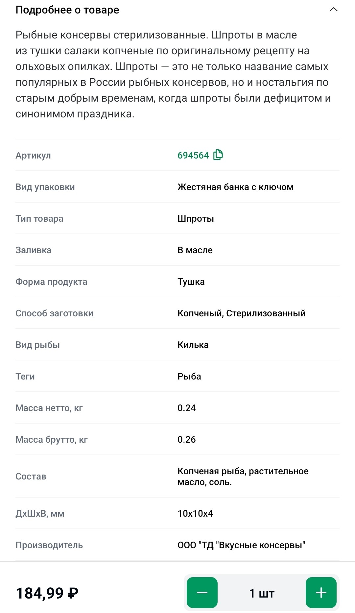Tap the dimensions value 10x10x4
The width and height of the screenshot is (355, 613).
(x=195, y=513)
